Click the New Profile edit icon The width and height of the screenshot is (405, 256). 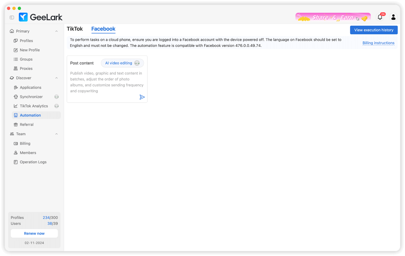tap(16, 50)
